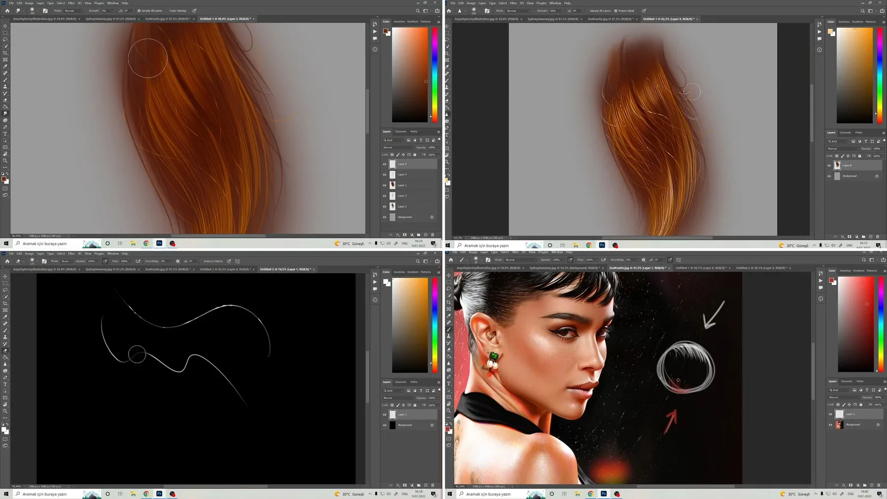Screen dimensions: 887x499
Task: Enable airbrush icon in bottom-right options bar
Action: click(x=603, y=260)
